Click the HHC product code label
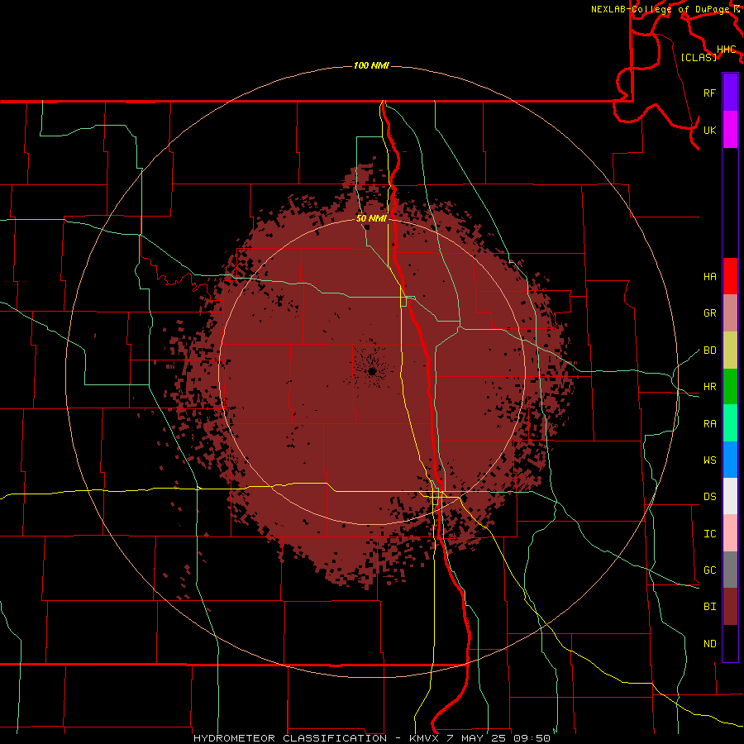 click(726, 50)
